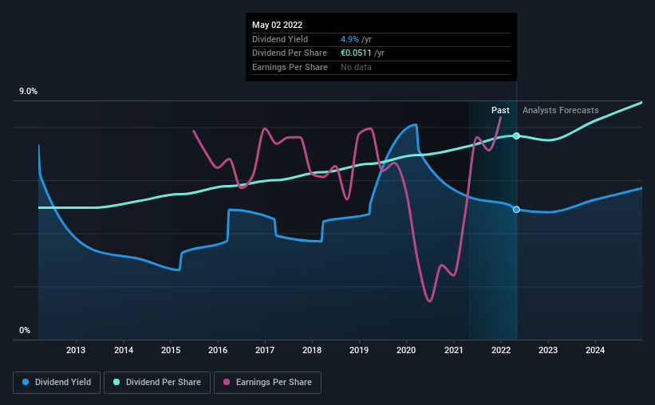Click the 2019 x-axis label
Screen dimensions: 655x405
(x=359, y=350)
